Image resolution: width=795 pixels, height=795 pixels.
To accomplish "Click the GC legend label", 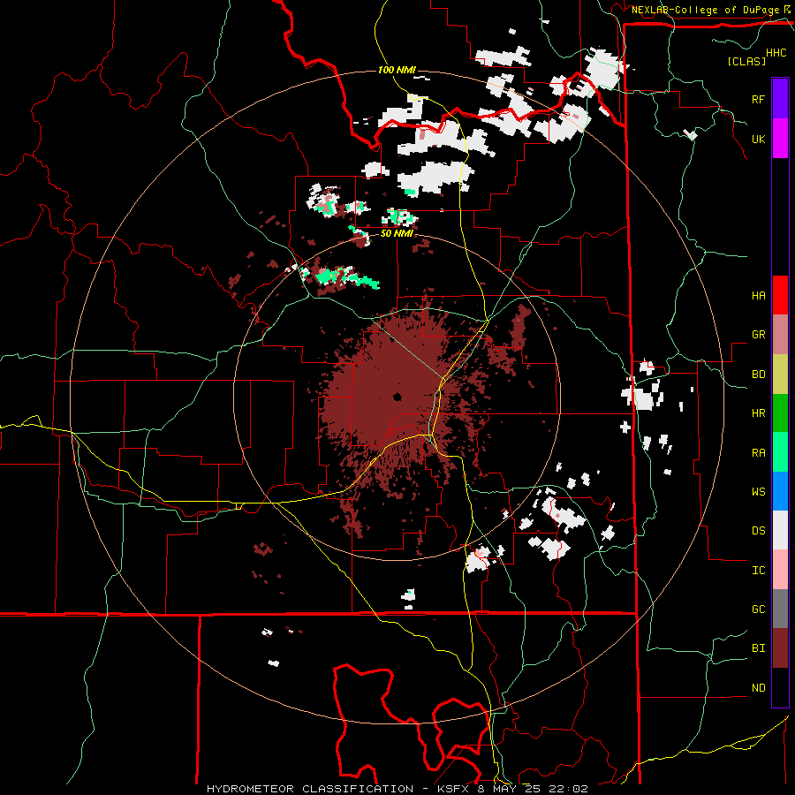I will tap(758, 609).
